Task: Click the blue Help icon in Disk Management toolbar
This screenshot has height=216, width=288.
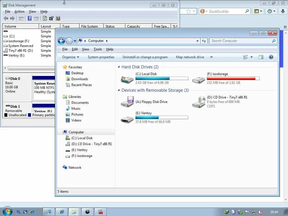Action: coord(30,18)
